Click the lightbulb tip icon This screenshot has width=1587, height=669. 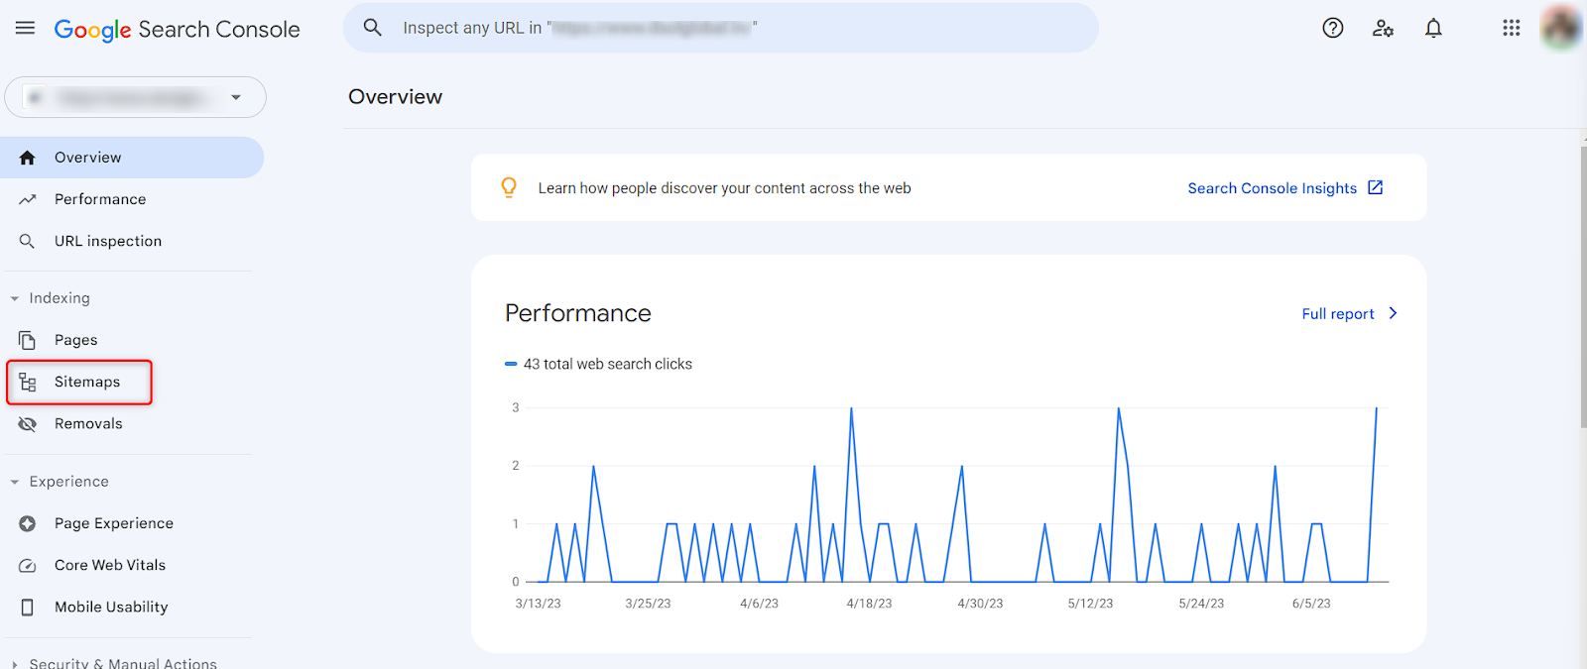(x=509, y=187)
